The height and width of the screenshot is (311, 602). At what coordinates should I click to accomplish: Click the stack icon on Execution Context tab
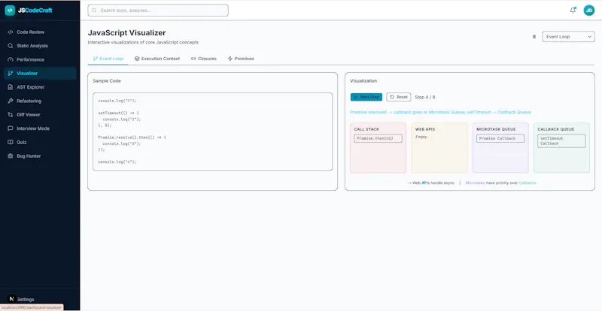pyautogui.click(x=137, y=59)
